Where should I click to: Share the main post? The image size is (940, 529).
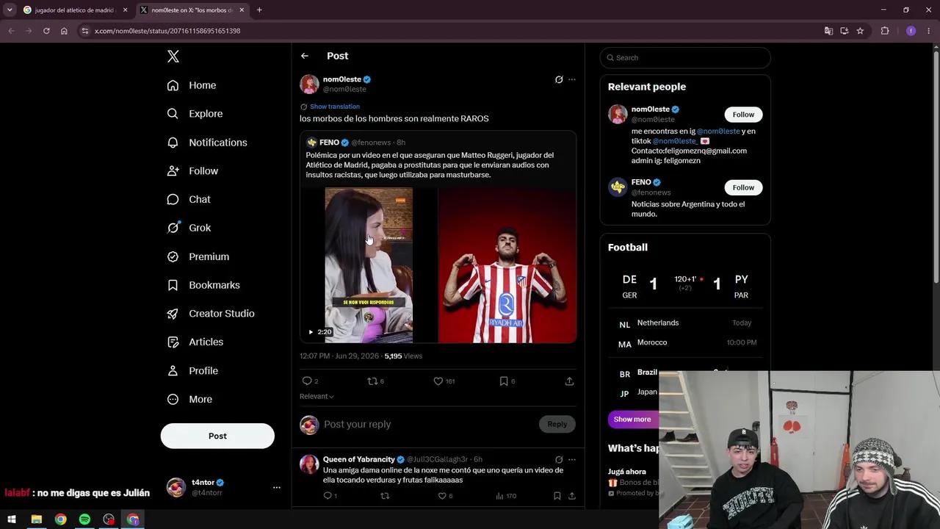coord(569,381)
